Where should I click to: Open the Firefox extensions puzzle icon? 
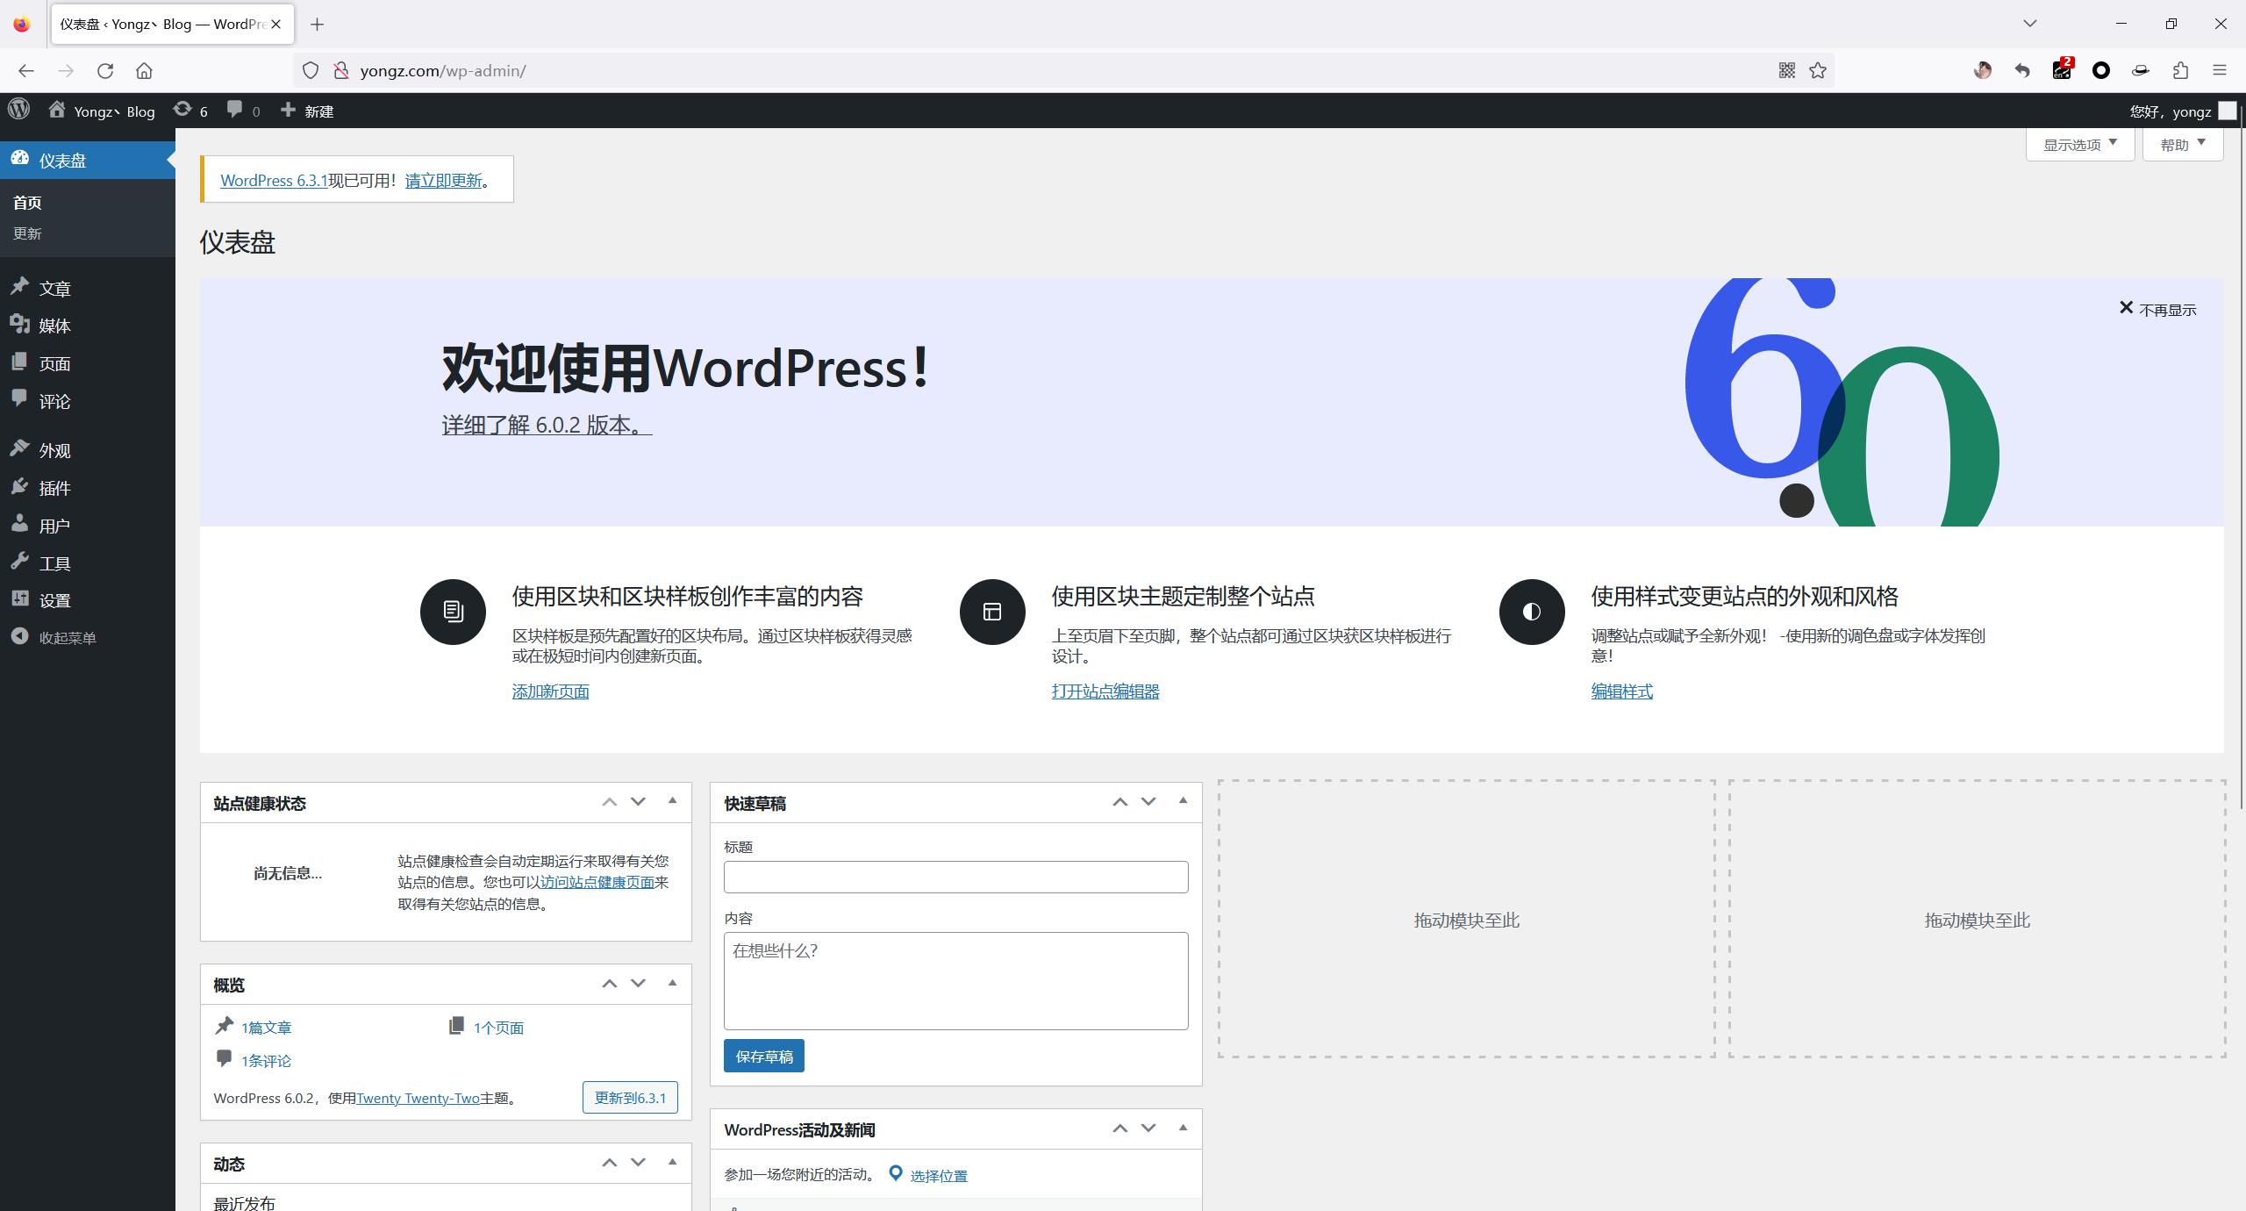pos(2180,70)
